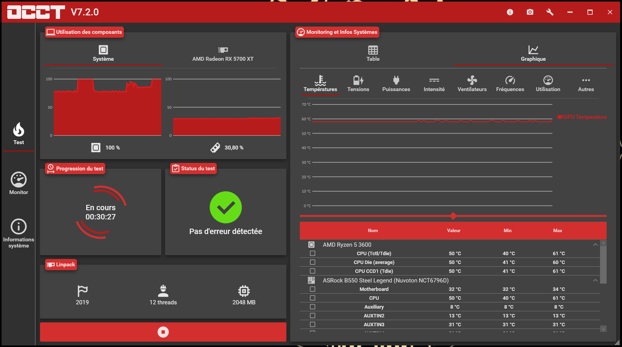The height and width of the screenshot is (347, 622).
Task: Check the AUXTIN2 sensor checkbox
Action: (312, 315)
